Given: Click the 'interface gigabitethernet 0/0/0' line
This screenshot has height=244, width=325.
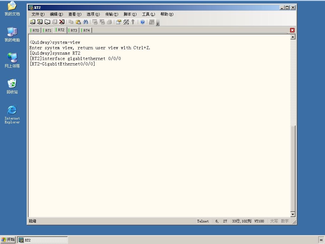Looking at the screenshot, I should (x=75, y=58).
